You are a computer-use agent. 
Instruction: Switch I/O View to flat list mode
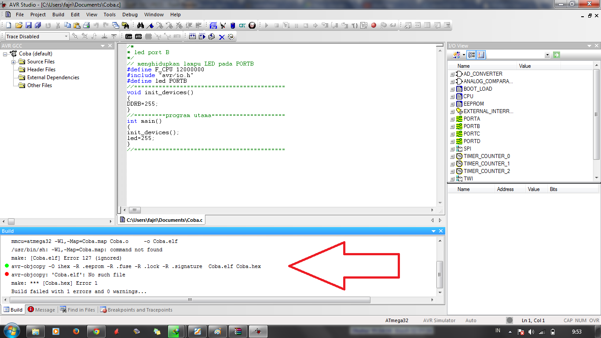tap(481, 55)
